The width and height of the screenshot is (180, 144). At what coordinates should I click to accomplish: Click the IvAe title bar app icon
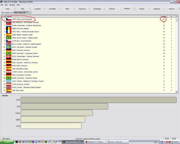tap(1, 2)
